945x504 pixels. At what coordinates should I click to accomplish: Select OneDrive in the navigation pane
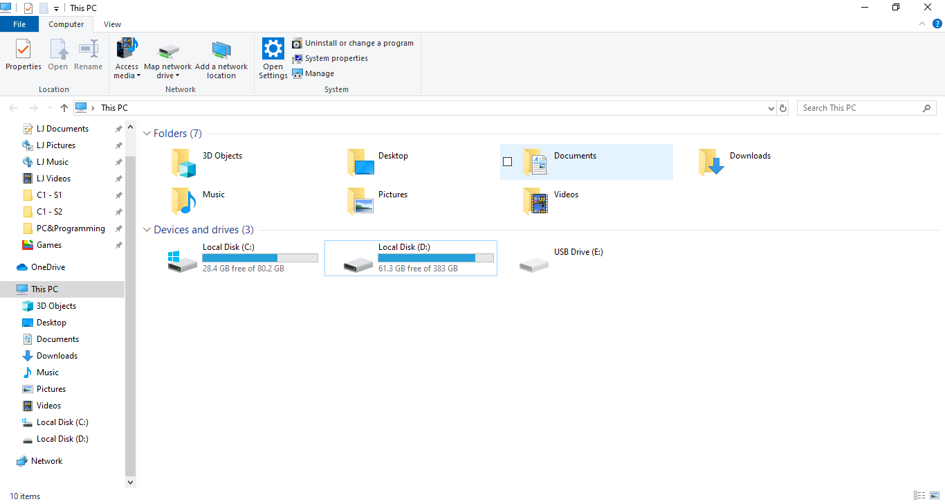[x=48, y=267]
